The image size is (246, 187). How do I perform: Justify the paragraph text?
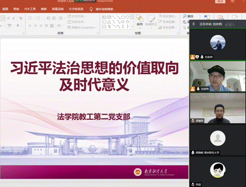coord(46,25)
